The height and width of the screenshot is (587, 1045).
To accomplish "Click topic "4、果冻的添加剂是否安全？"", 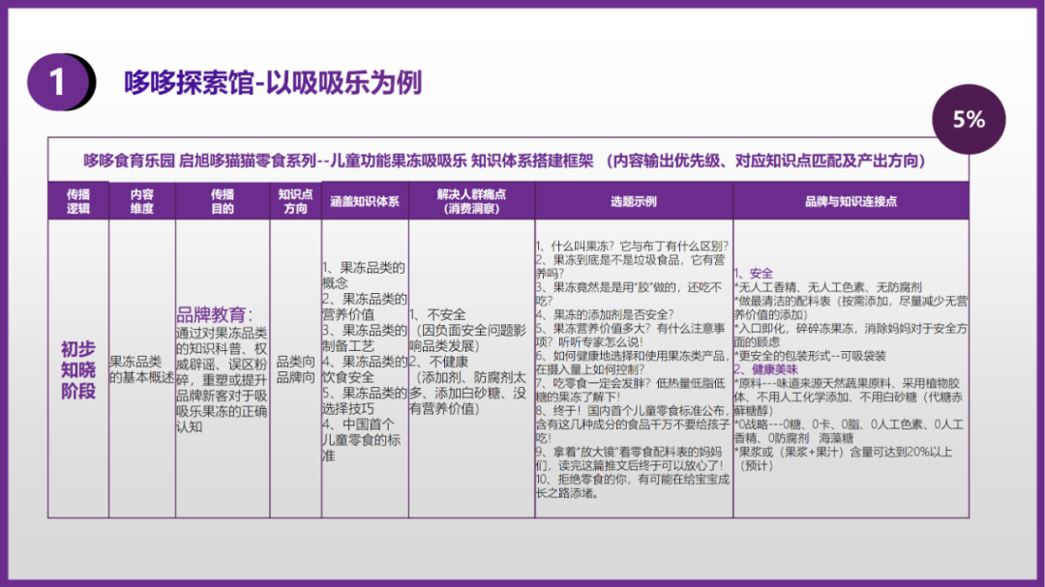I will click(x=605, y=314).
